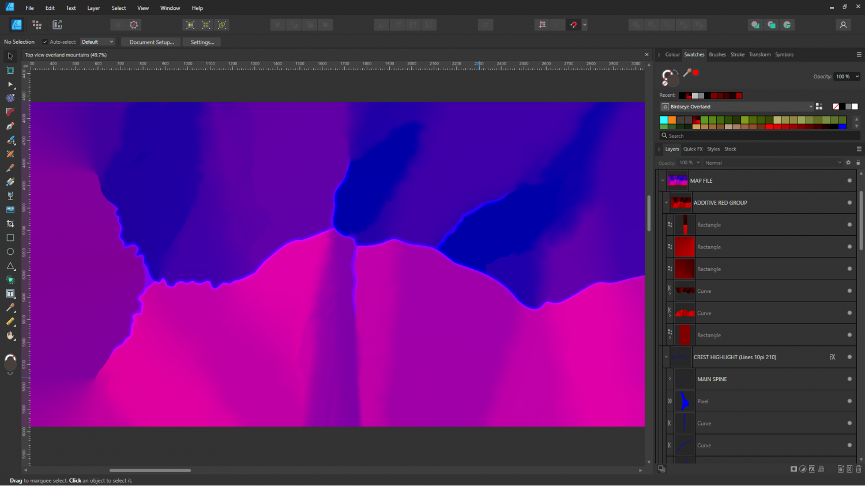Click the canvas horizontal scrollbar thumb
865x486 pixels.
tap(150, 470)
